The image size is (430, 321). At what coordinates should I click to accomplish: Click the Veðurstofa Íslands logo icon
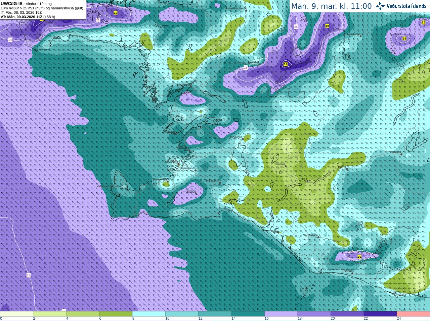click(x=380, y=6)
